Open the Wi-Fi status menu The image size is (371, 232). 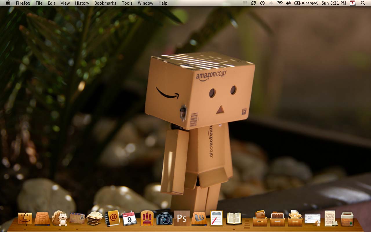(x=280, y=3)
